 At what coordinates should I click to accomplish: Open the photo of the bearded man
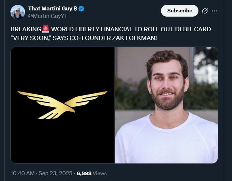[x=166, y=105]
